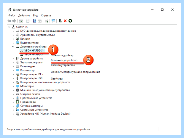This screenshot has height=138, width=184.
Task: Click the scan for hardware changes monitor icon
Action: [x=53, y=21]
